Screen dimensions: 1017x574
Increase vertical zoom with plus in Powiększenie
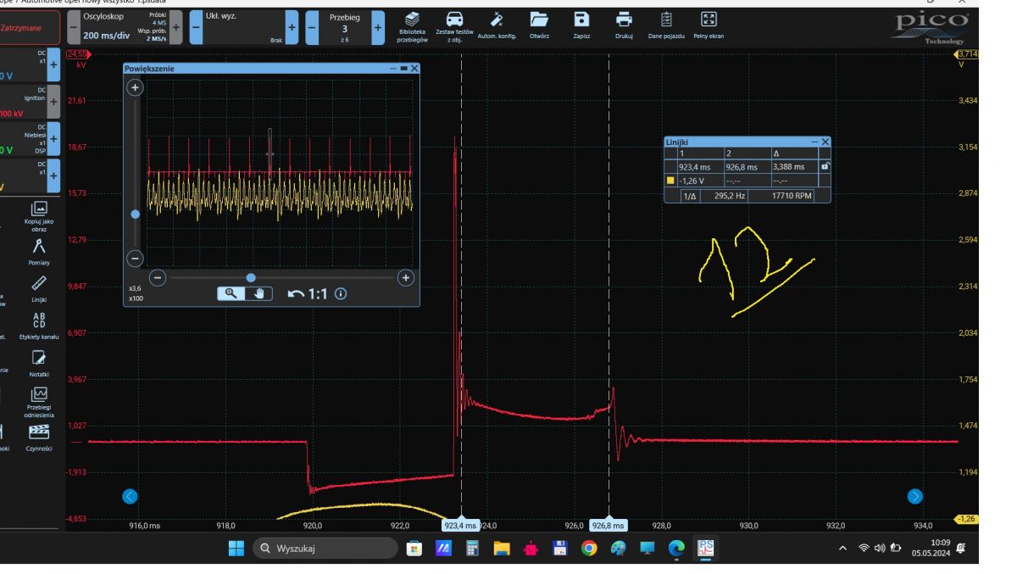[x=135, y=87]
